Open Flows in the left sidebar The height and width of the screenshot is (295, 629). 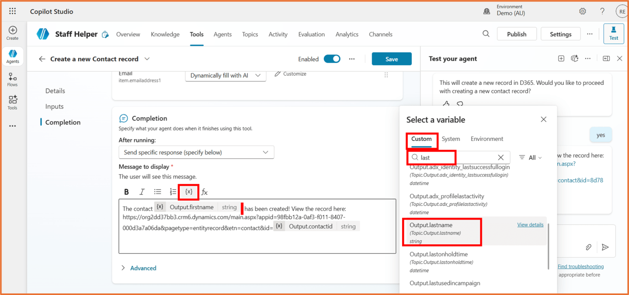(12, 80)
